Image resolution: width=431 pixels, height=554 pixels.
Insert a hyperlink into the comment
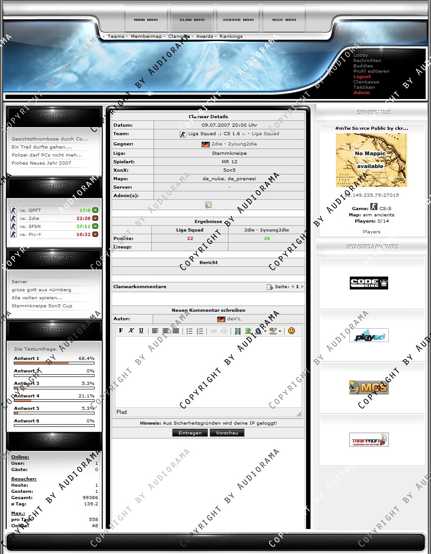click(x=214, y=331)
